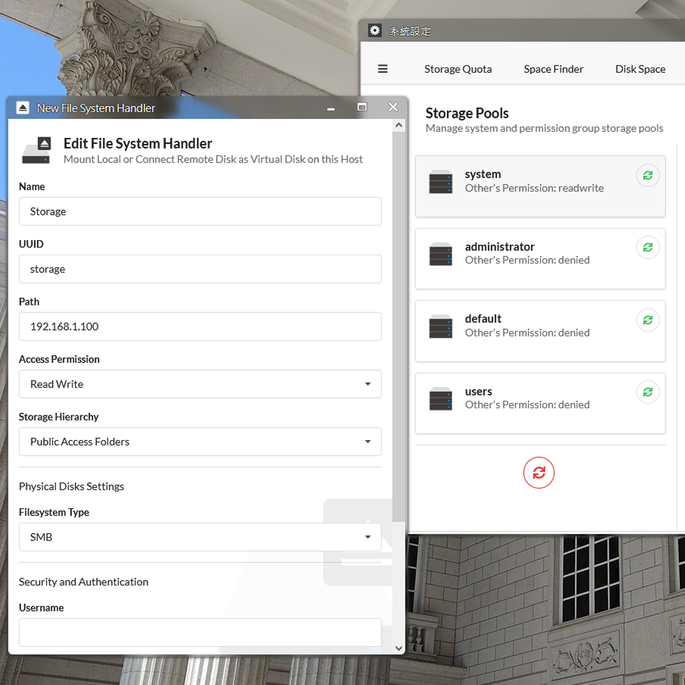The width and height of the screenshot is (685, 685).
Task: Open the Access Permission dropdown
Action: coord(200,384)
